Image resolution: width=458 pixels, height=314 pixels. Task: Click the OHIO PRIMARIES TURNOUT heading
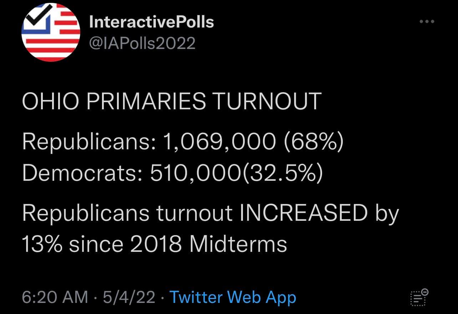pyautogui.click(x=172, y=101)
